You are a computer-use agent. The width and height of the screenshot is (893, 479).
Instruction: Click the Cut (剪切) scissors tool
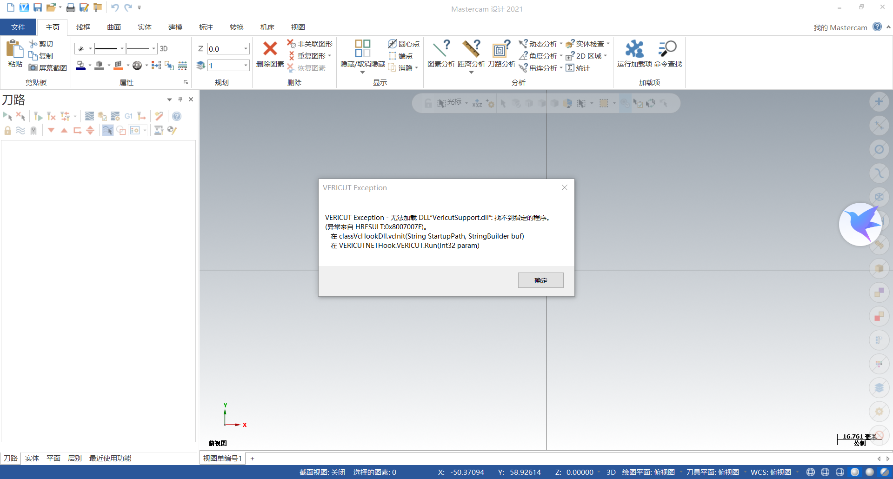click(41, 44)
